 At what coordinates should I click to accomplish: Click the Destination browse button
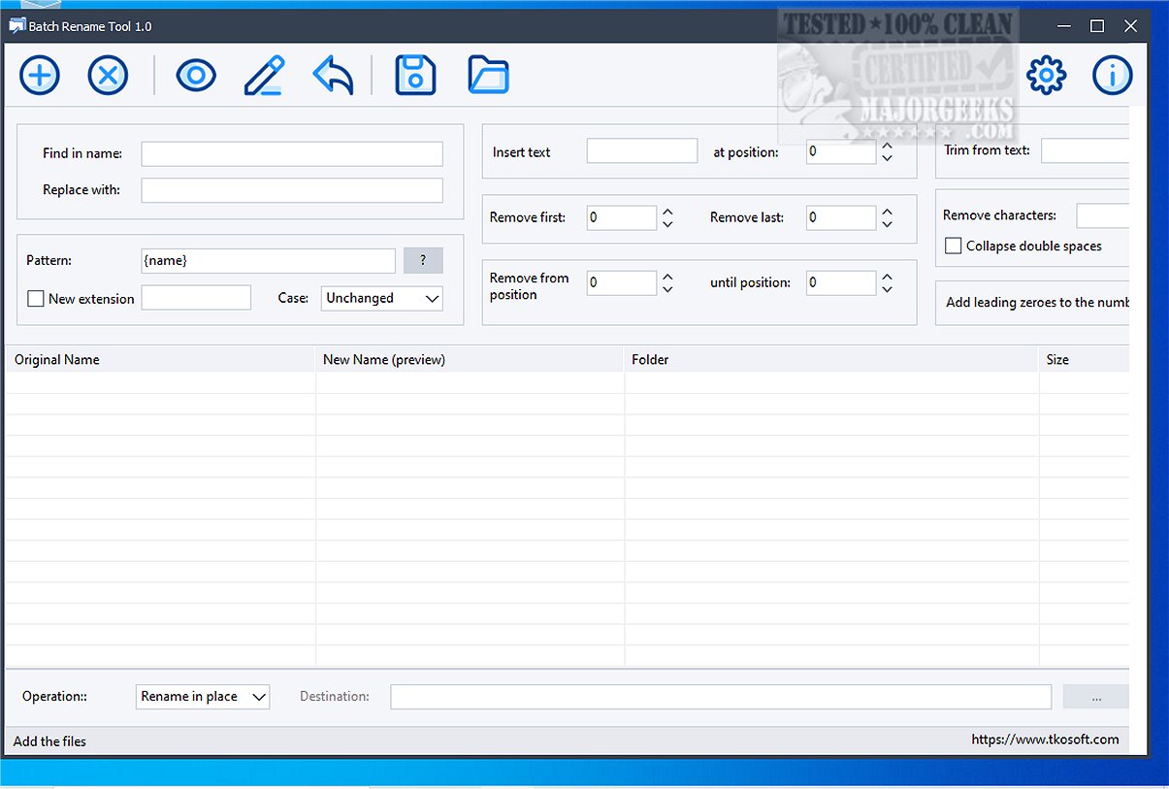[x=1096, y=697]
